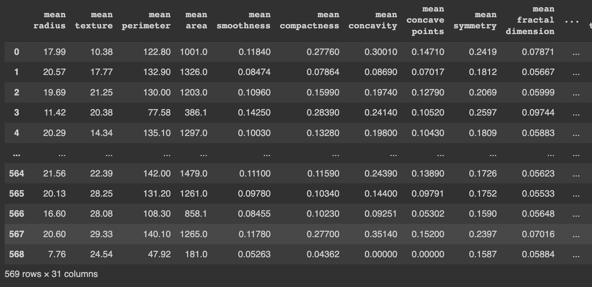Click mean fractal dimension value 0.05623
Image resolution: width=592 pixels, height=287 pixels.
click(538, 174)
